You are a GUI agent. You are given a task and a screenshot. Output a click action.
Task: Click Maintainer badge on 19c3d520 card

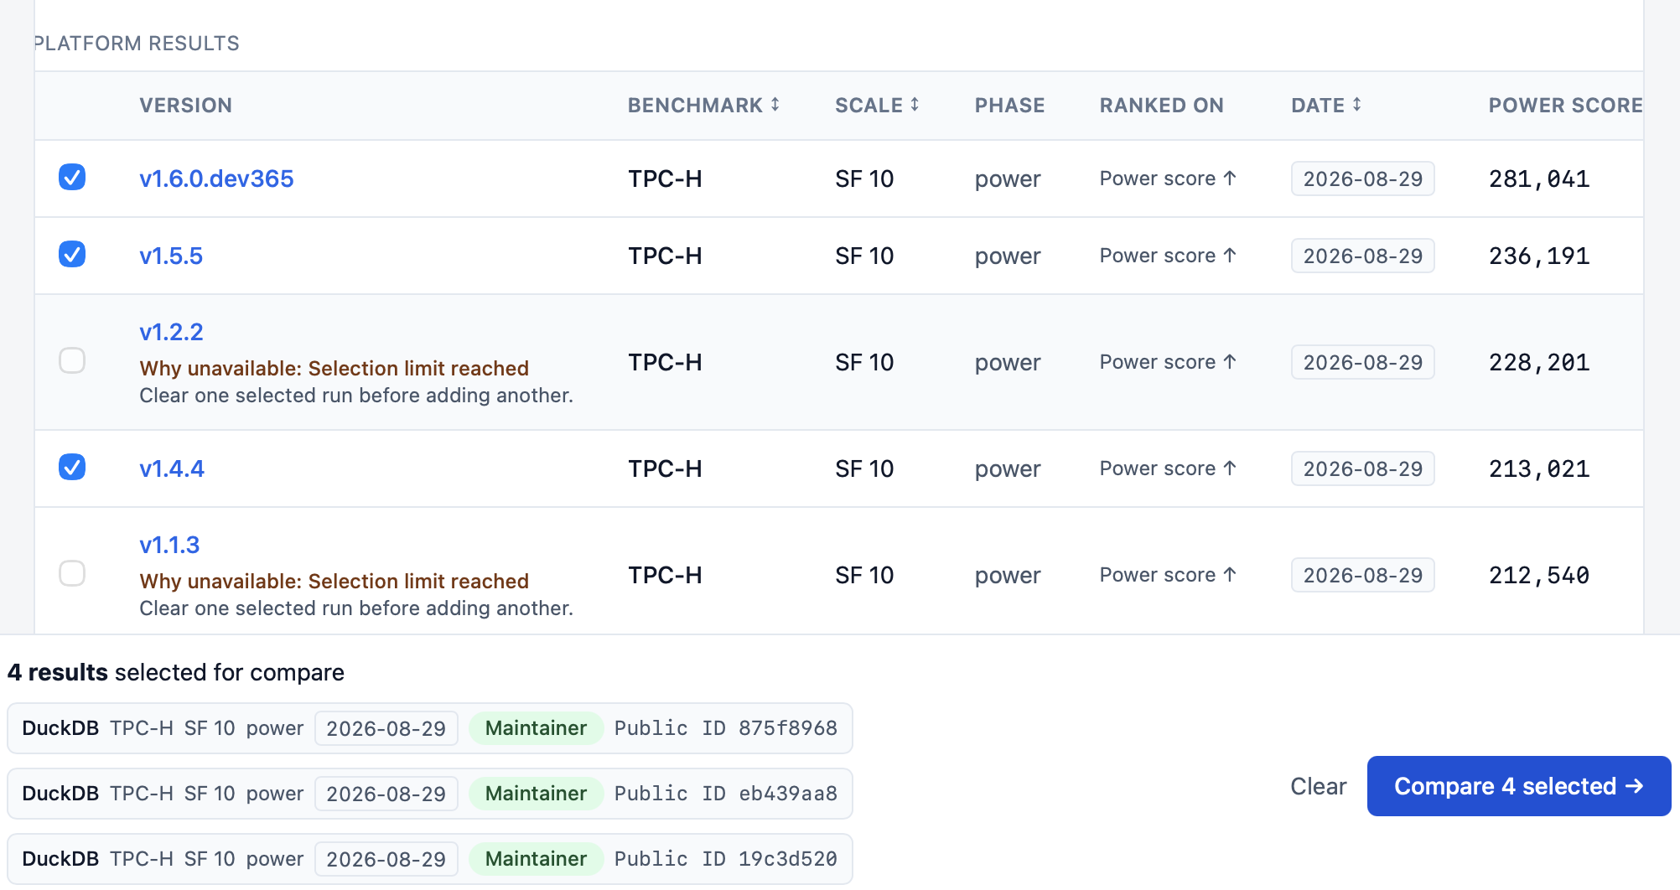coord(536,859)
